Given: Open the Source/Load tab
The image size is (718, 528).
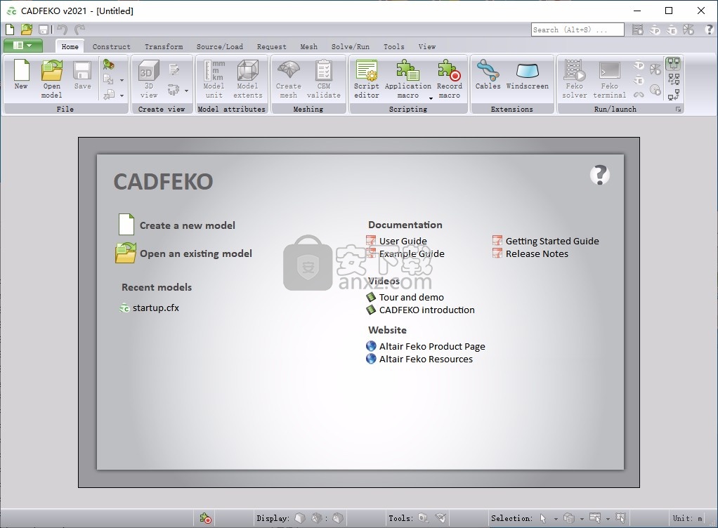Looking at the screenshot, I should click(x=220, y=46).
